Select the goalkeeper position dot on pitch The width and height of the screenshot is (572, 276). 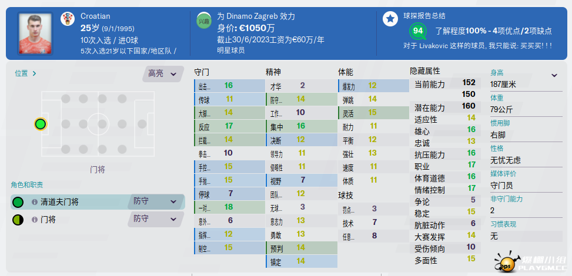[41, 124]
